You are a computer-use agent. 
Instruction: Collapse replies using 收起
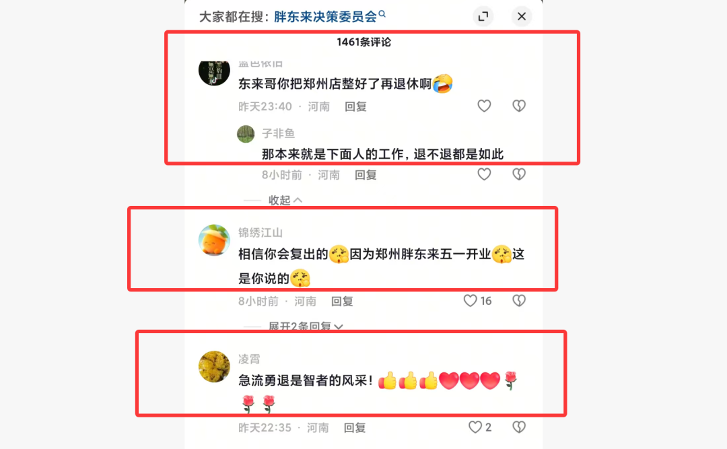(x=285, y=200)
